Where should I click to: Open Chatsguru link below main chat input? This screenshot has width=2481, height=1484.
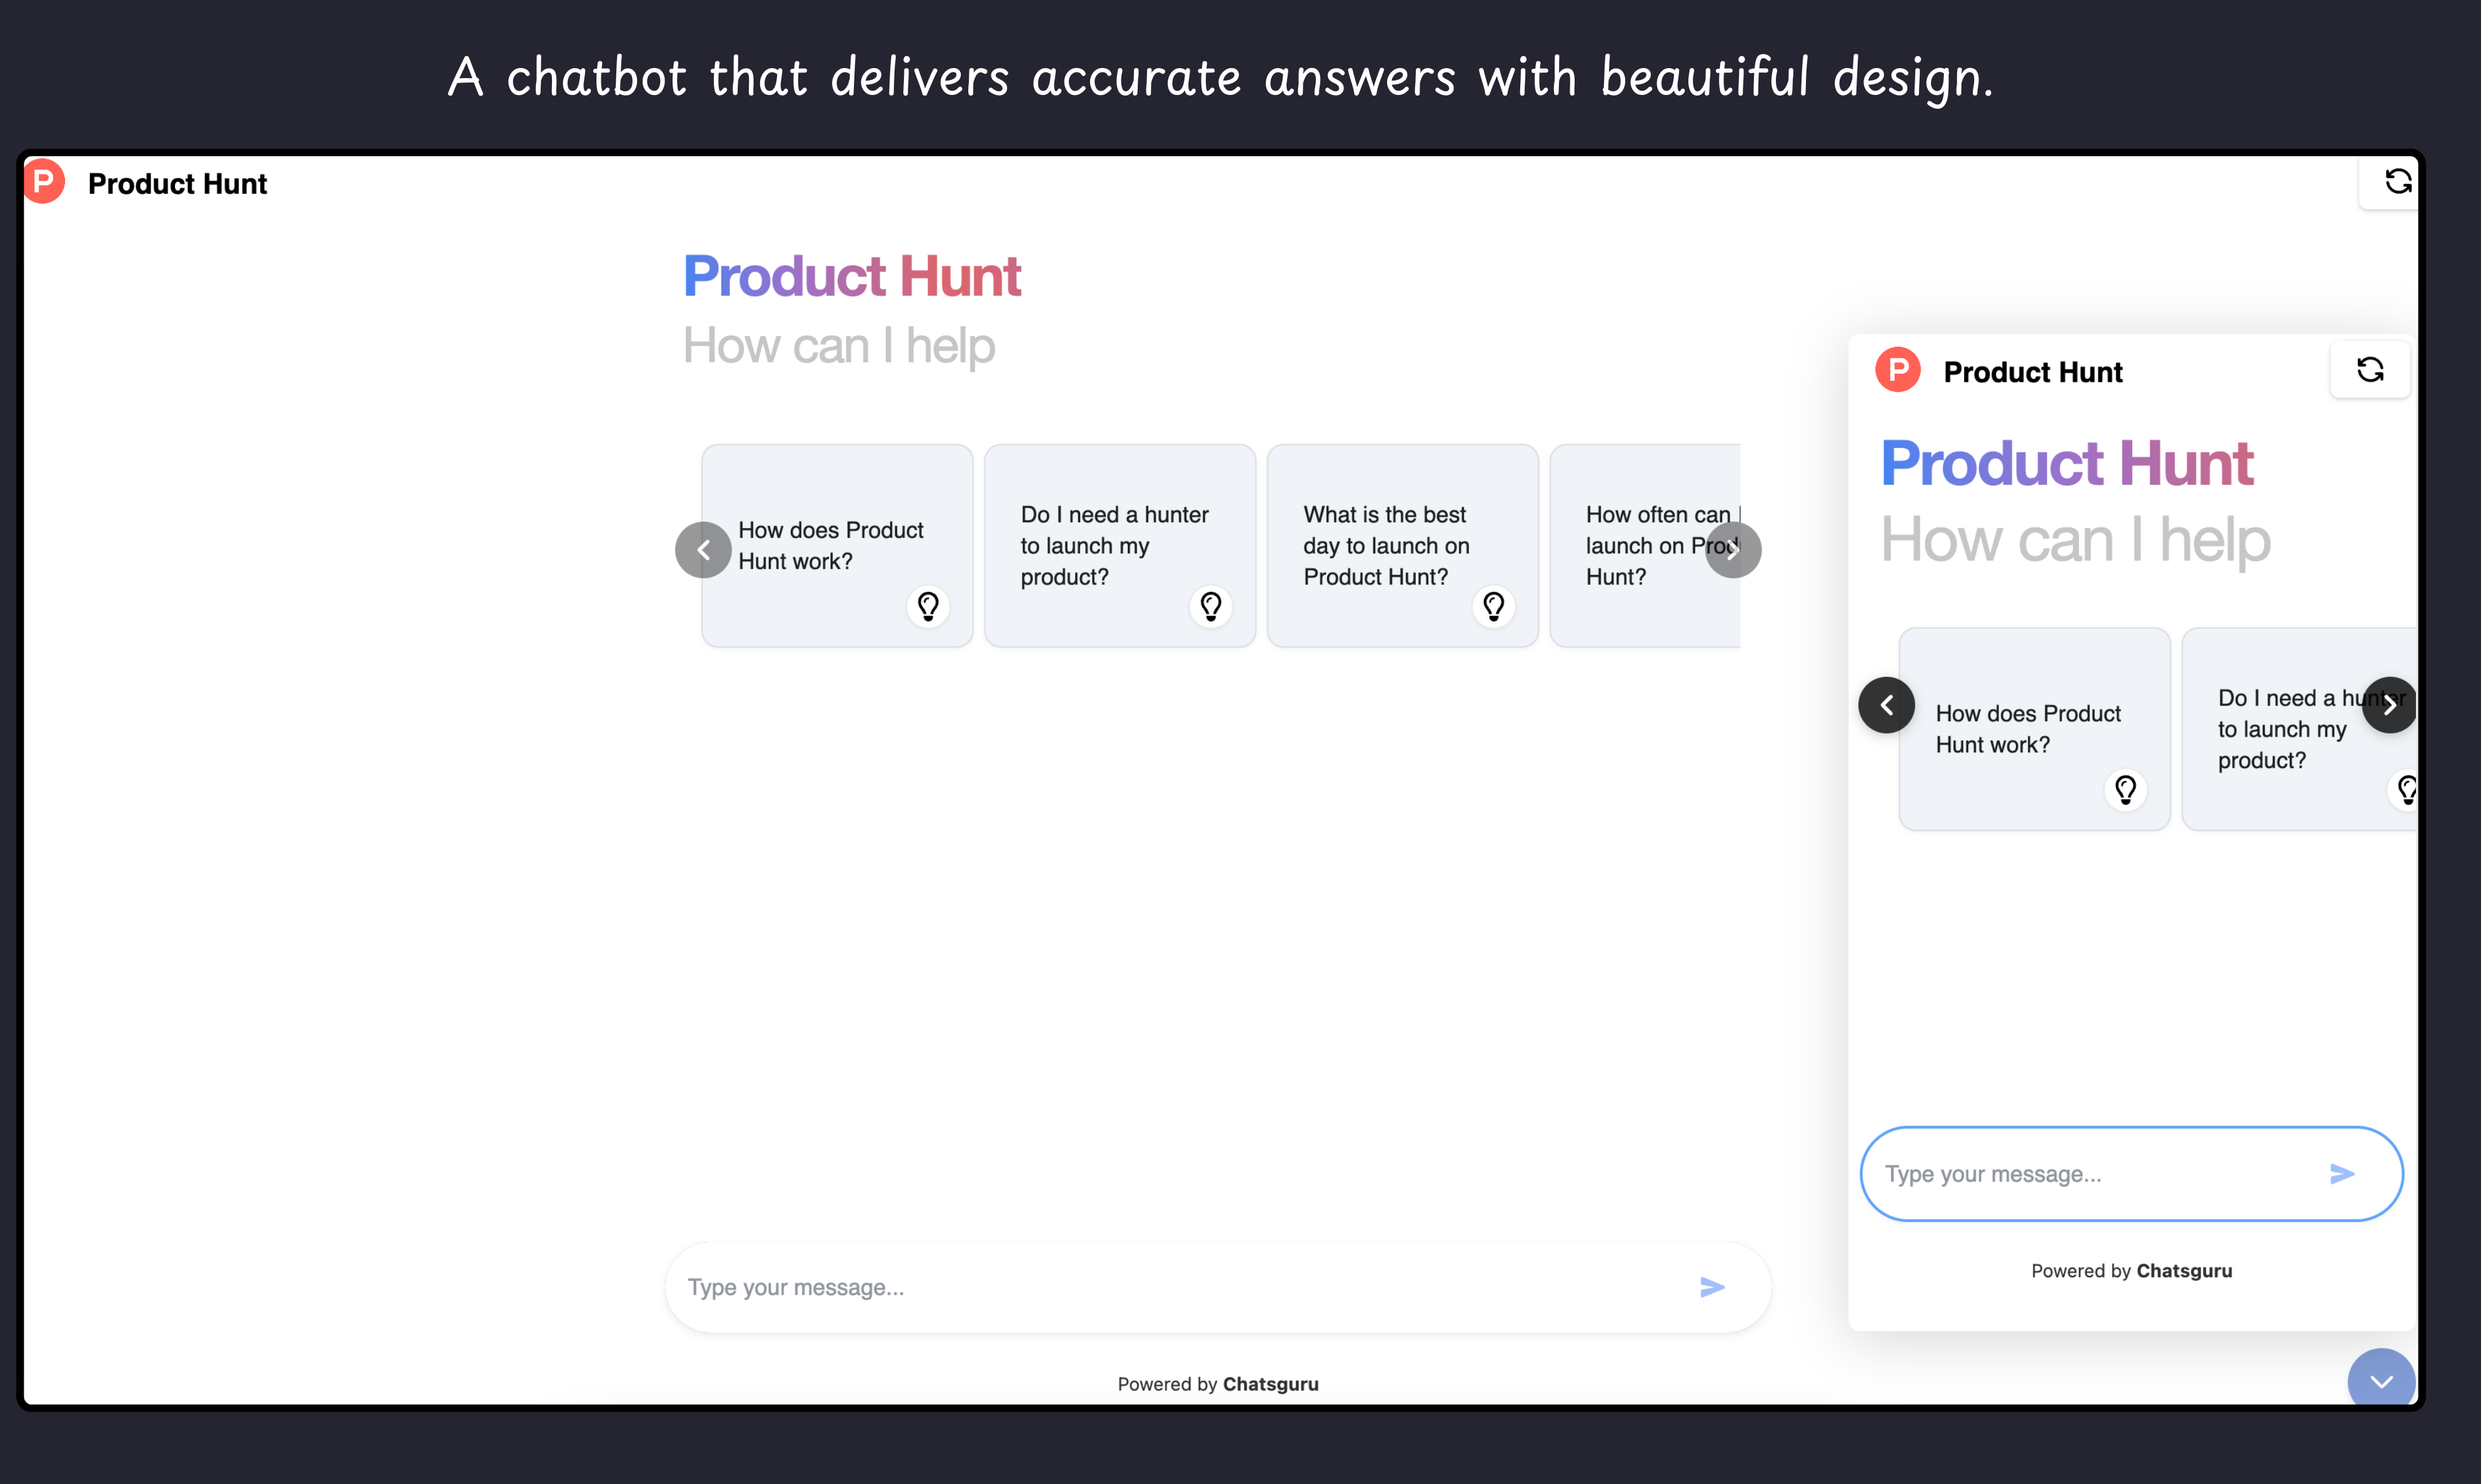[1270, 1384]
